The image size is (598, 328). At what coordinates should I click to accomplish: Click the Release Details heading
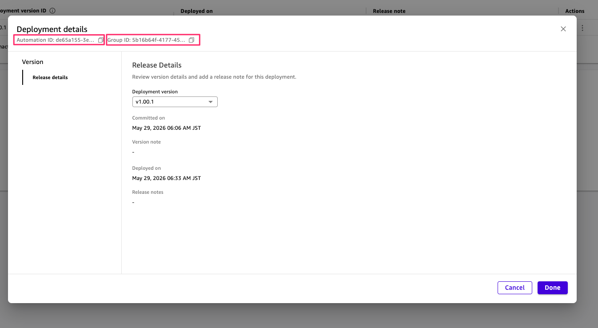tap(157, 65)
